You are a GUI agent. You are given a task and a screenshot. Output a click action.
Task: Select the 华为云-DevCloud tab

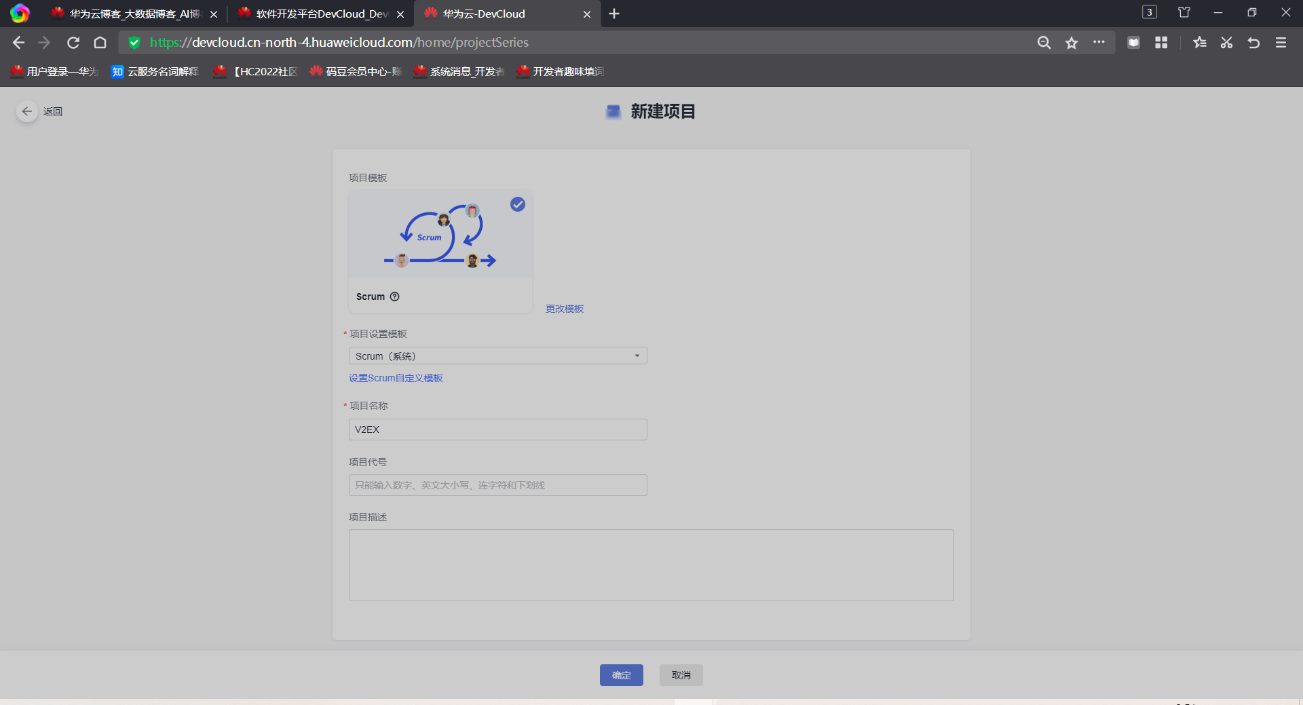pos(507,14)
